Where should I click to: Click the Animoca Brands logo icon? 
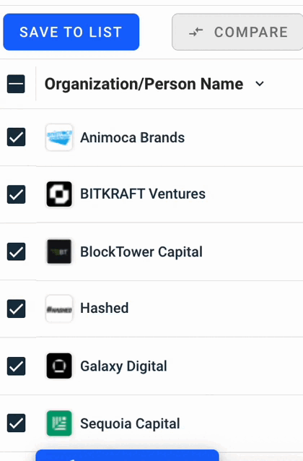[59, 137]
